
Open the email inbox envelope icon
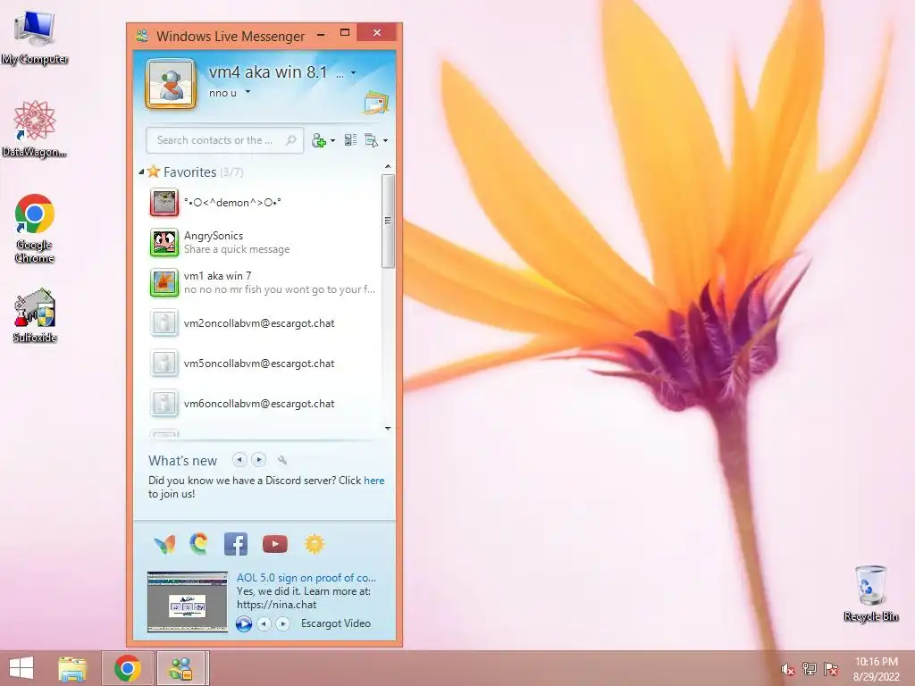(376, 104)
